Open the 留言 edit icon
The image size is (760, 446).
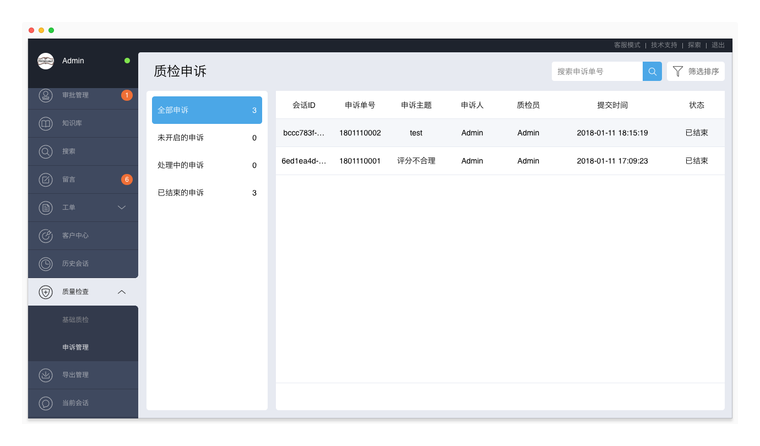pos(46,180)
